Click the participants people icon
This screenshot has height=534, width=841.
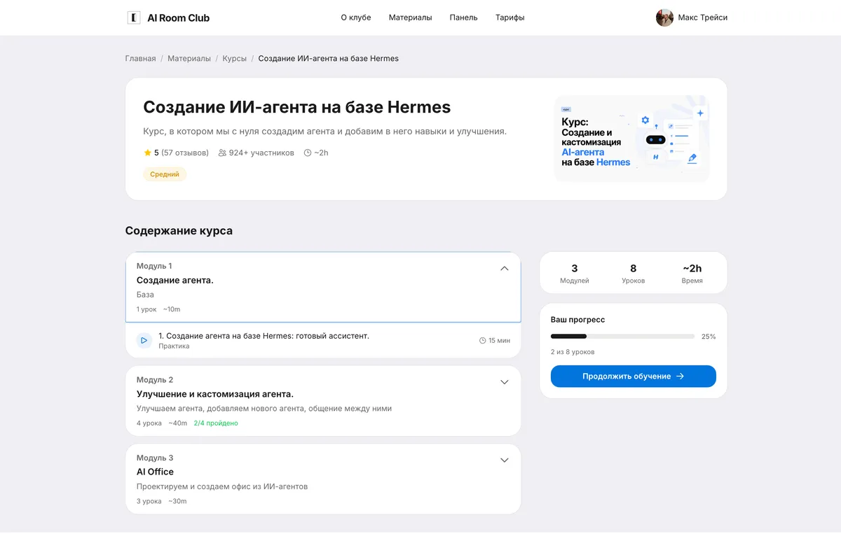click(222, 153)
